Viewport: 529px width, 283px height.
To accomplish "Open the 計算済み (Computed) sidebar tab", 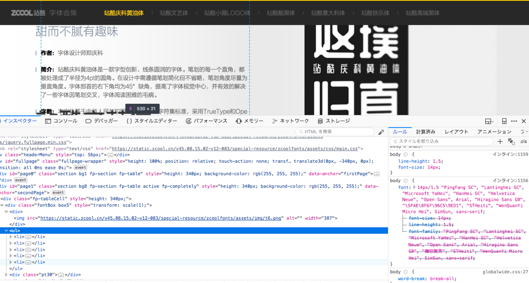I will coord(425,132).
